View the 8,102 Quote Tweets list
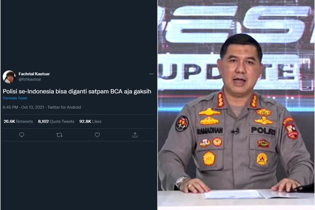Image resolution: width=315 pixels, height=210 pixels. pyautogui.click(x=56, y=121)
